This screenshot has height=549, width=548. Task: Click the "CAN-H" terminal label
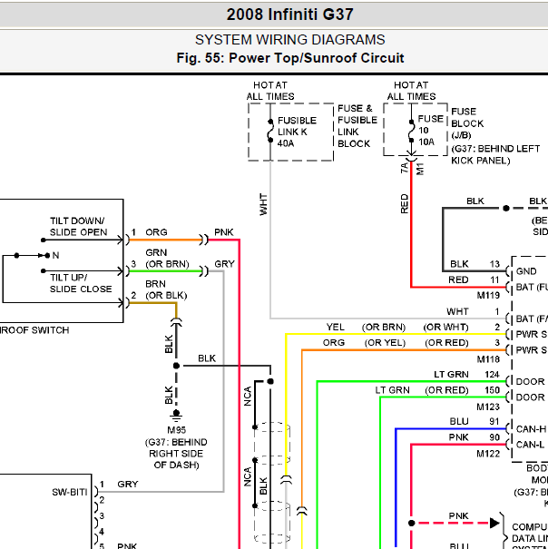point(531,429)
